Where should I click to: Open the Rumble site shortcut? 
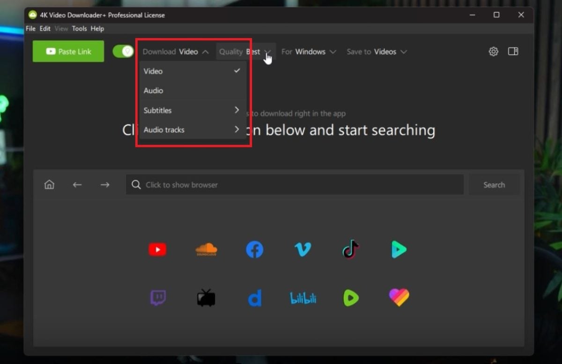pyautogui.click(x=351, y=298)
